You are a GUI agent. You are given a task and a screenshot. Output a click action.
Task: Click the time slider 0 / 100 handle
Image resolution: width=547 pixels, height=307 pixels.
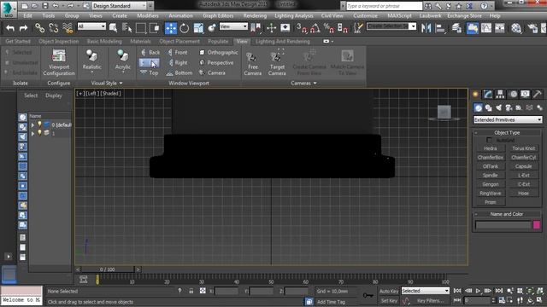coord(107,269)
